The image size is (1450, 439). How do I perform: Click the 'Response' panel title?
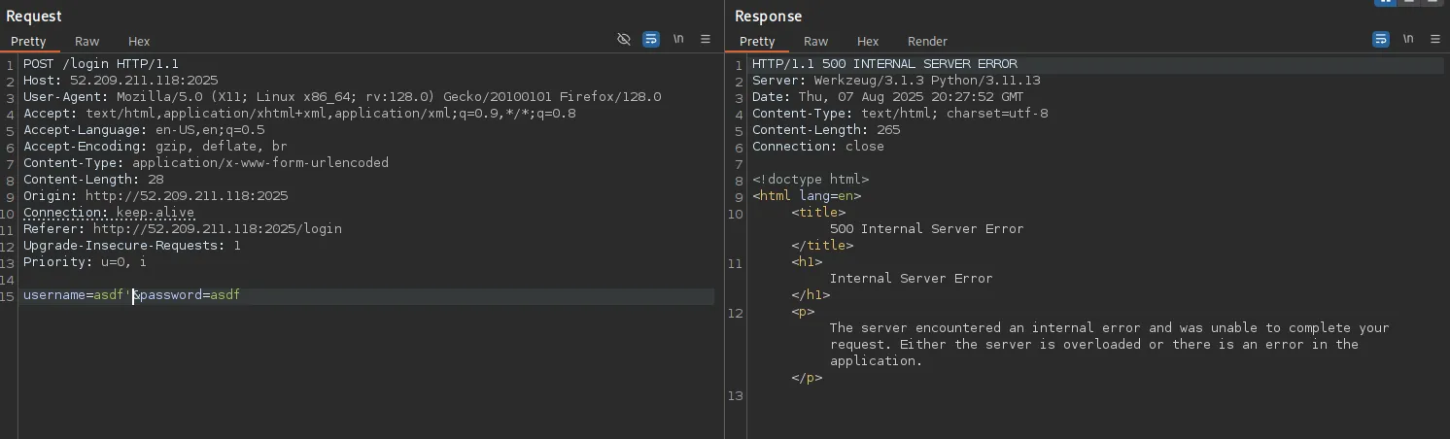pos(768,16)
